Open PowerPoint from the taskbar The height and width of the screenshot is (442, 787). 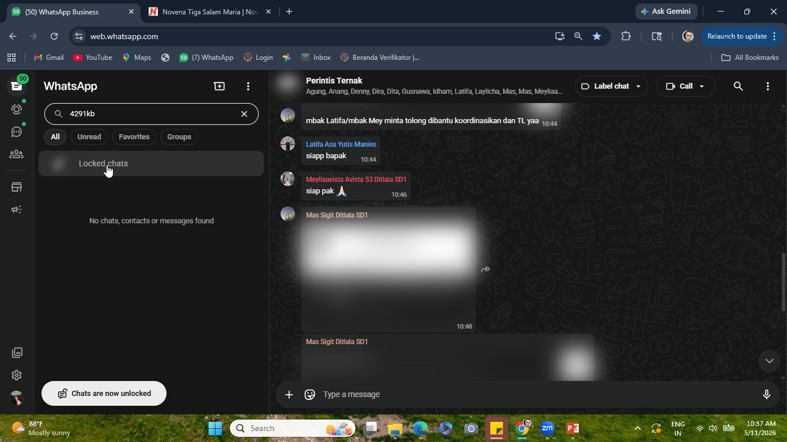point(573,428)
